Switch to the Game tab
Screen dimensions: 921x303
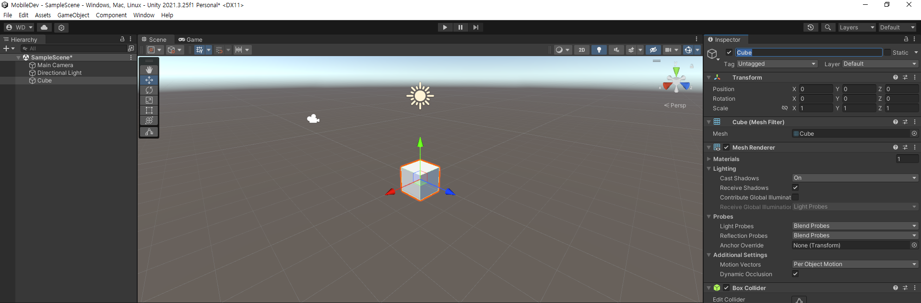(x=190, y=40)
